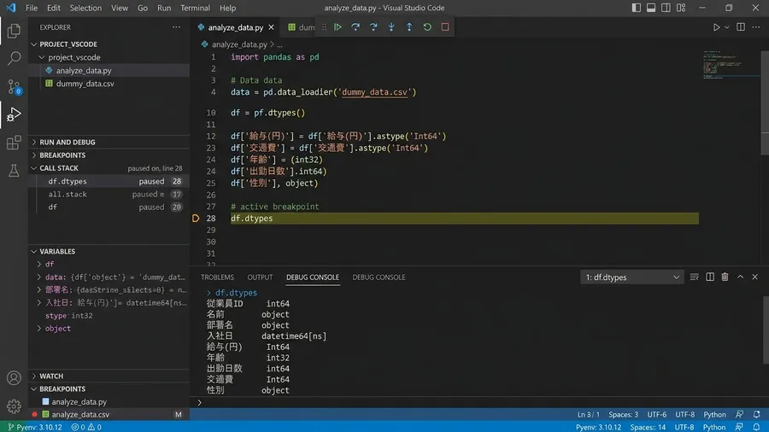Close the bottom panel
769x432 pixels.
tap(754, 277)
